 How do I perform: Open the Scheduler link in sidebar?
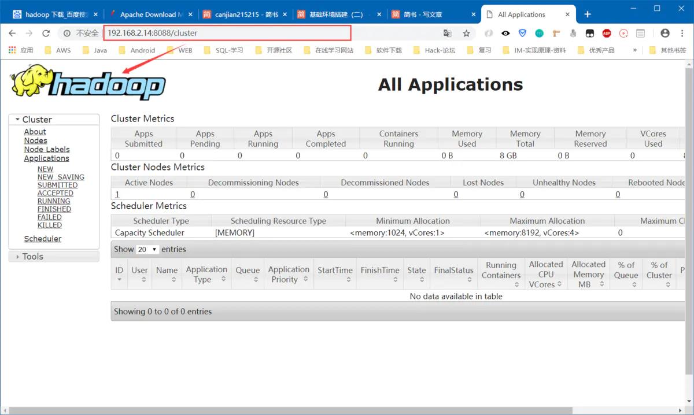pyautogui.click(x=43, y=239)
